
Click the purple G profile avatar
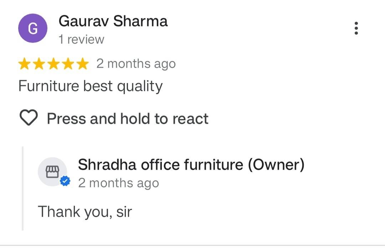coord(33,28)
